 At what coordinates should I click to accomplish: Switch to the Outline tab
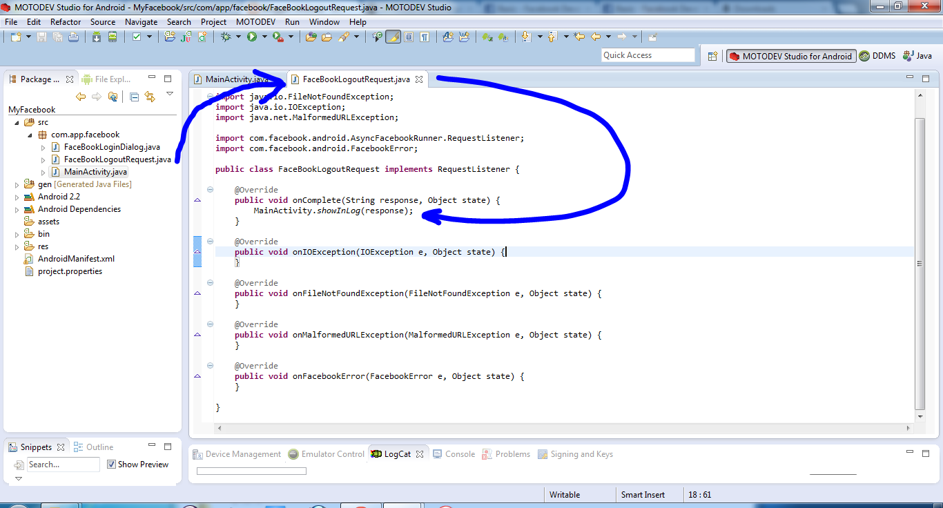(x=94, y=447)
